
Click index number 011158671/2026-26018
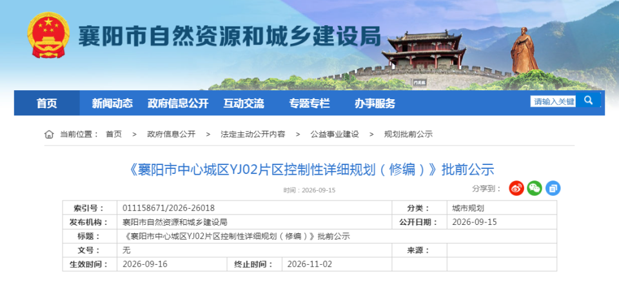tap(168, 208)
